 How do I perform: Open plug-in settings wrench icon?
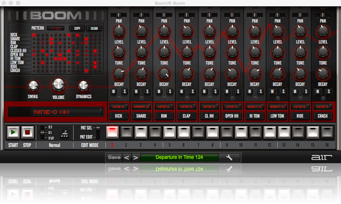(x=229, y=157)
